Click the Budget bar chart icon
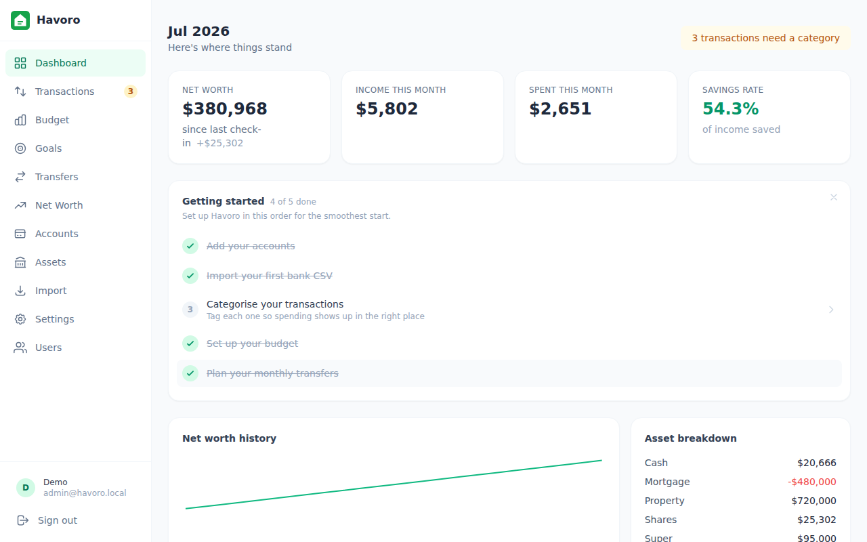Screen dimensions: 867x542 tap(20, 120)
